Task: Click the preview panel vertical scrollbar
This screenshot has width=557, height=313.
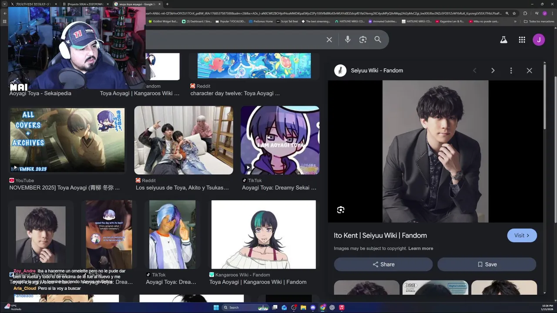Action: coord(544,98)
